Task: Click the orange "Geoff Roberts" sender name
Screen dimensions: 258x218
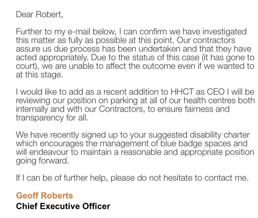Action: coord(44,196)
